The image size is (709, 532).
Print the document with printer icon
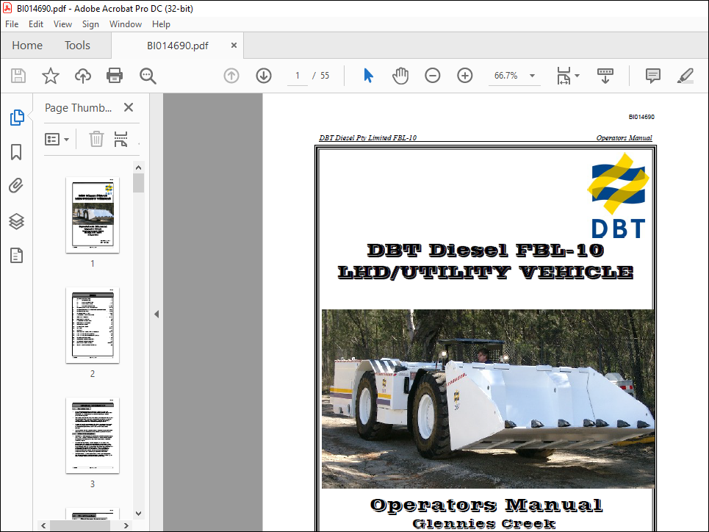(115, 76)
